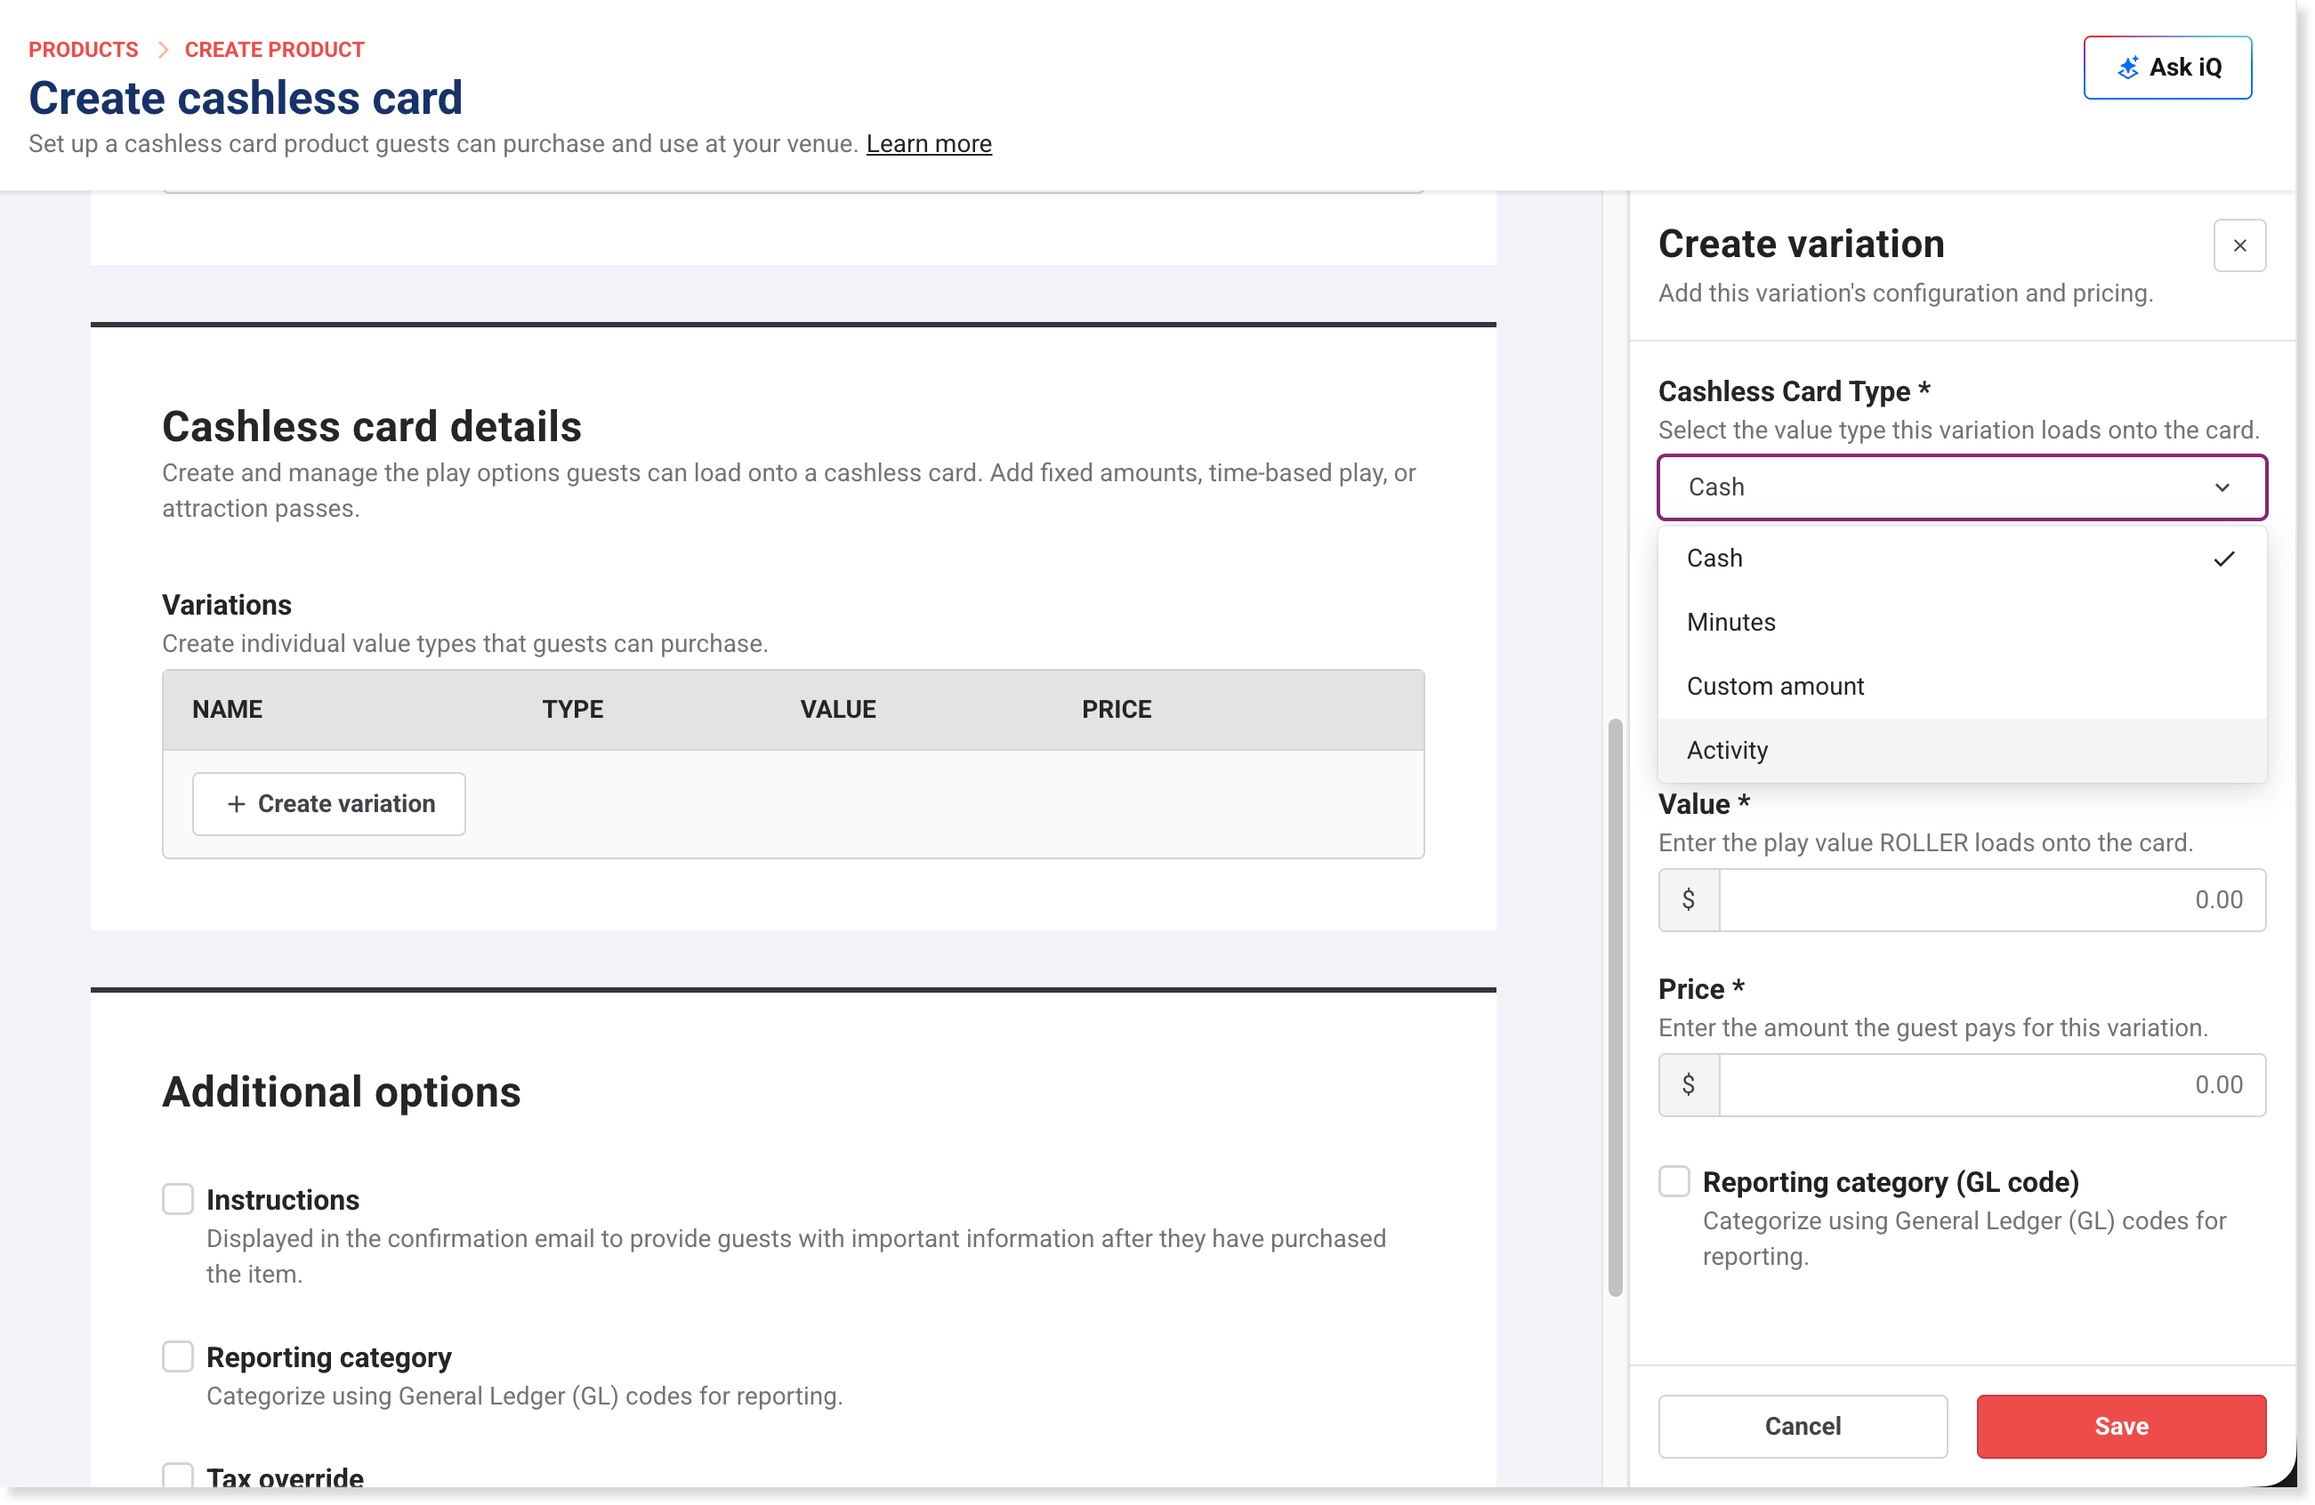Screen dimensions: 2315x1505
Task: Choose Activity option in dropdown
Action: point(1962,751)
